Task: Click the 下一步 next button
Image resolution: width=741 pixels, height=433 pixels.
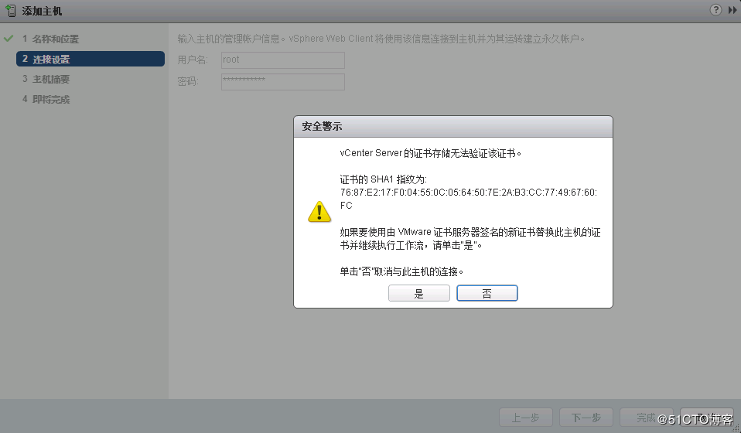Action: click(x=586, y=418)
